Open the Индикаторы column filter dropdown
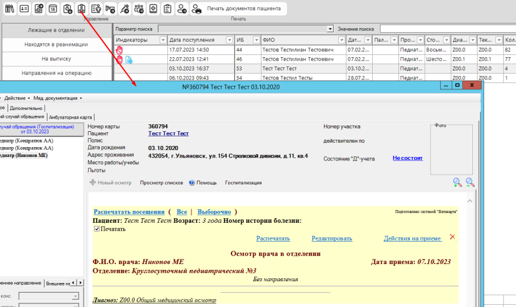This screenshot has width=516, height=307. 163,40
